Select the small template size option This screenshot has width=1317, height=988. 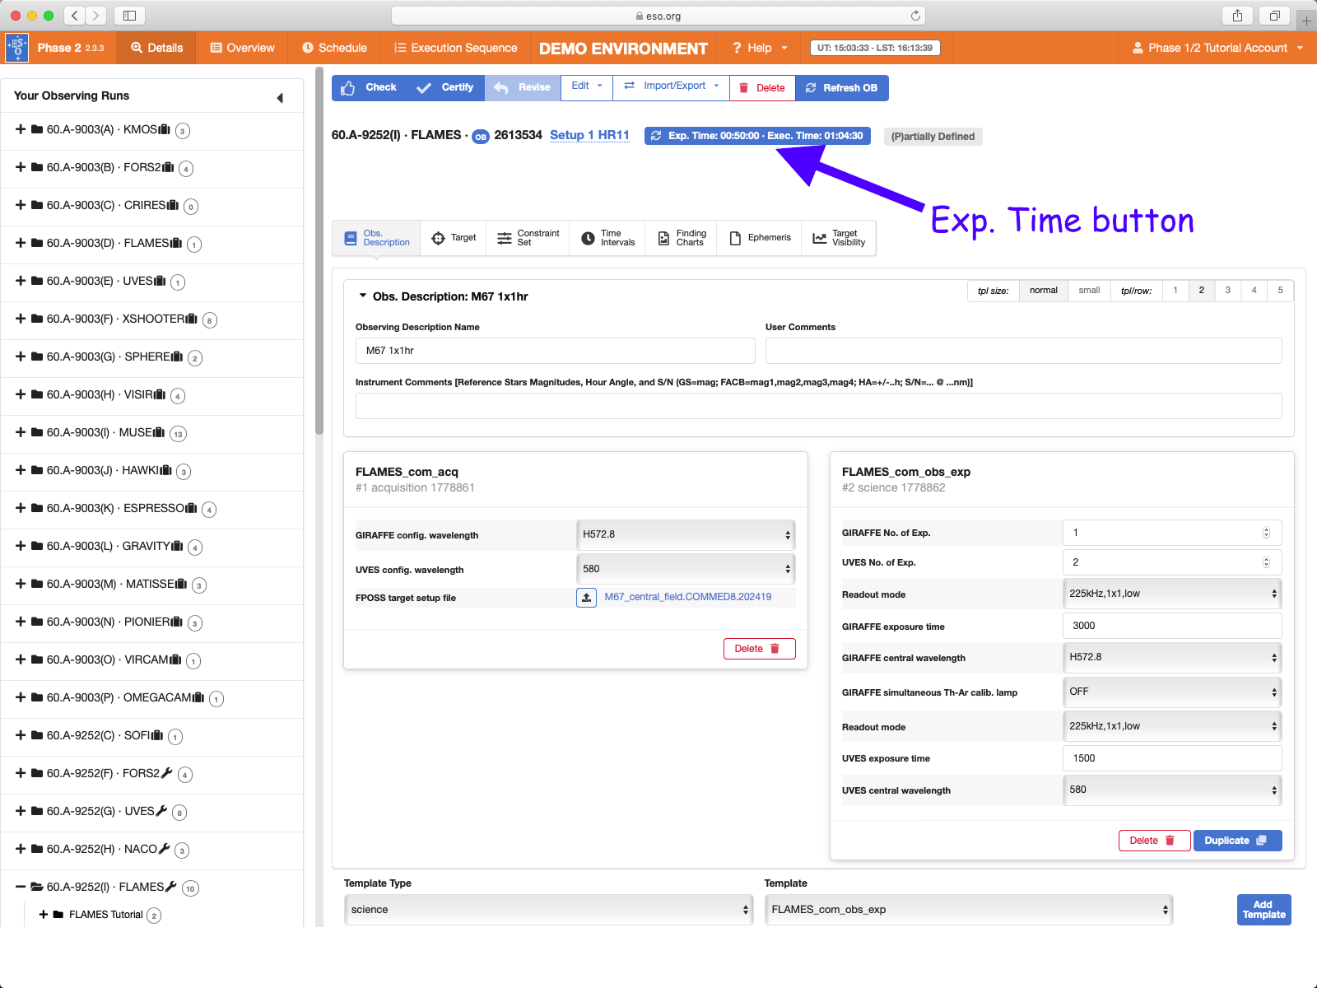tap(1089, 291)
